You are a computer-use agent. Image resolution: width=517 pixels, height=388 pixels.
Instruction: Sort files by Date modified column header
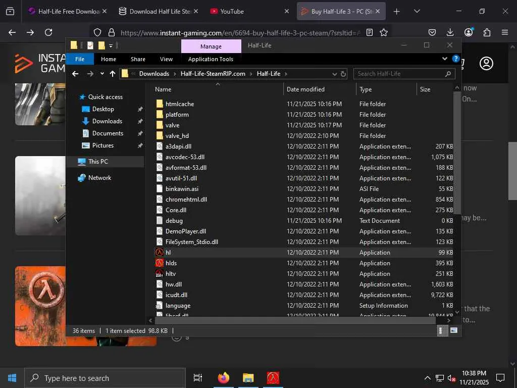click(x=305, y=89)
